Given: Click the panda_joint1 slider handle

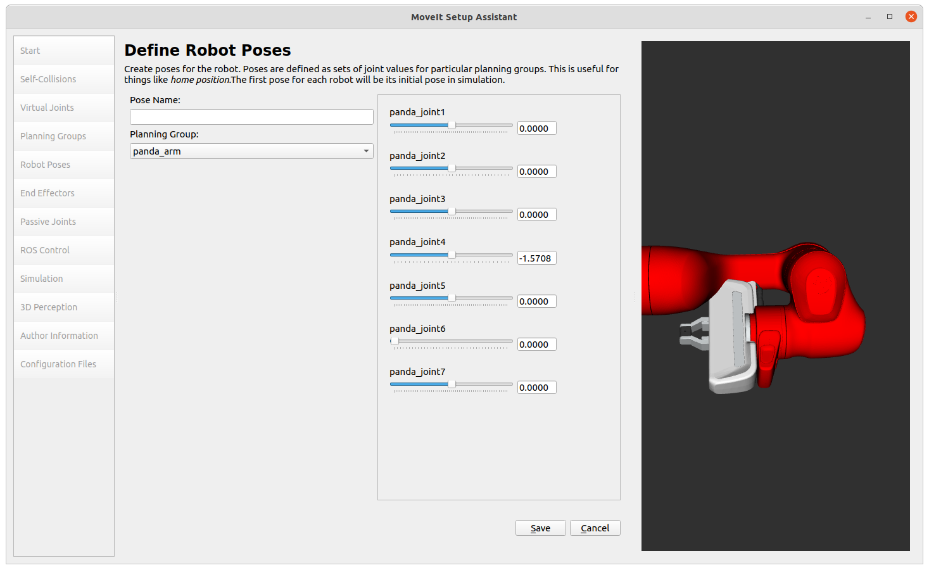Looking at the screenshot, I should click(x=452, y=125).
